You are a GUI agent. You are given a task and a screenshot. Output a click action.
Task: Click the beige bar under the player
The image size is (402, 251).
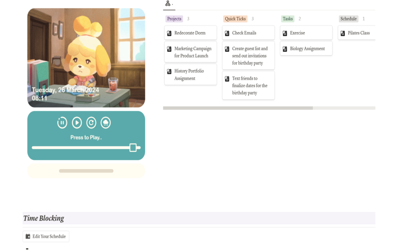86,171
